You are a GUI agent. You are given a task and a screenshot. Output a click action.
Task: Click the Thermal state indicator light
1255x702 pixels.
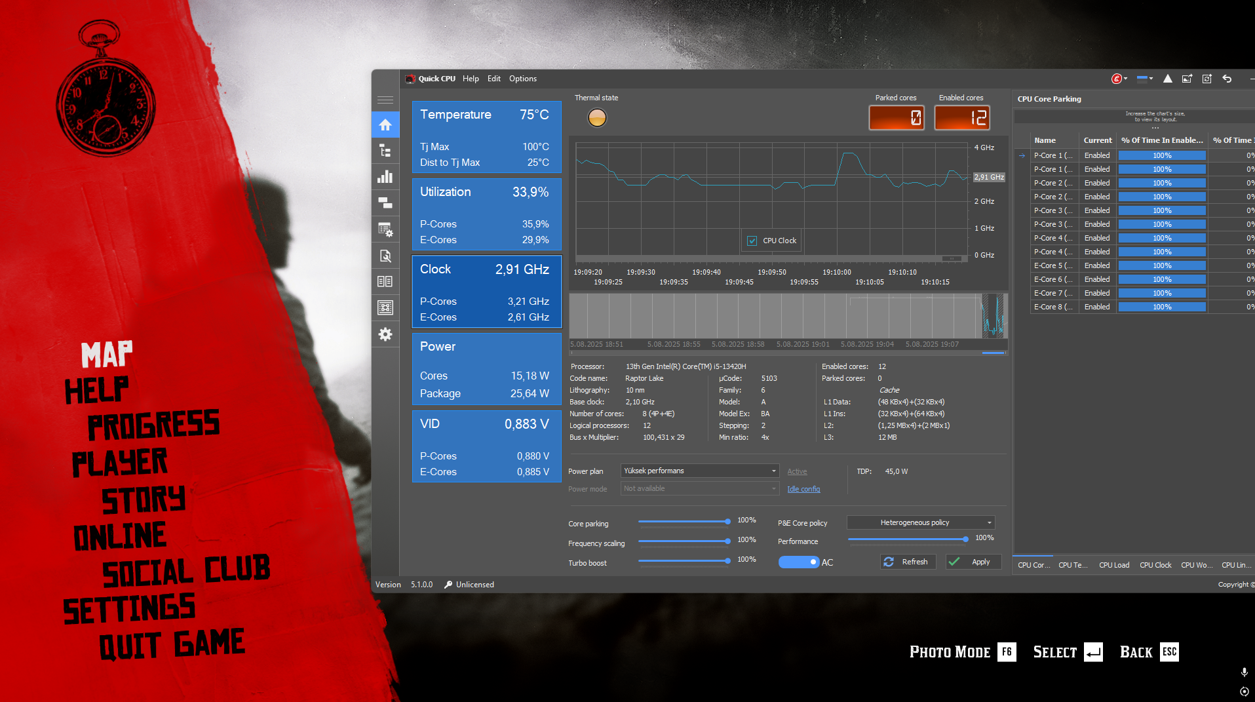(597, 118)
